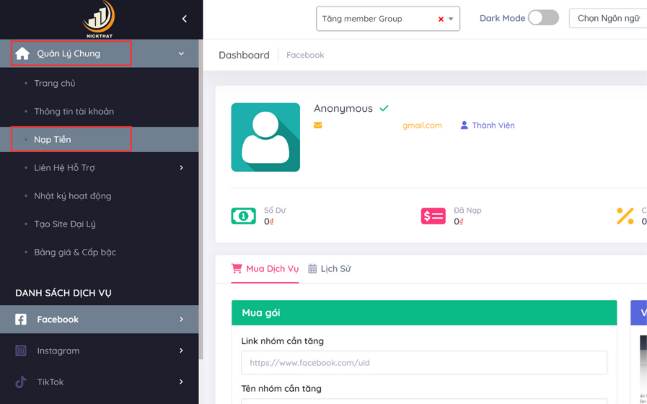Open the Chọn Ngôn ngữ language selector
Image resolution: width=647 pixels, height=404 pixels.
click(608, 18)
